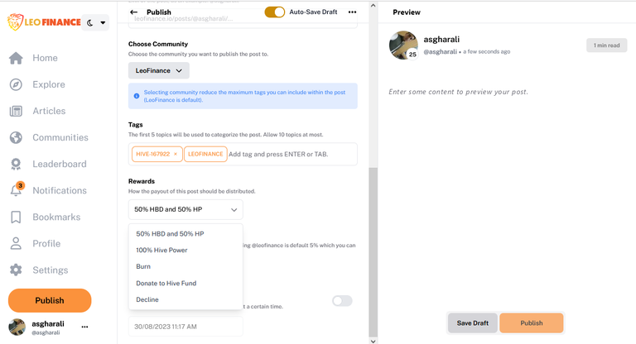Screen dimensions: 636x344
Task: Open Explore from sidebar
Action: [x=49, y=84]
